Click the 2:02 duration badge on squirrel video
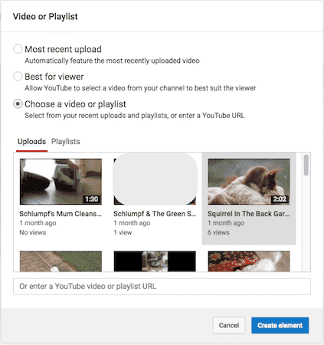324x345 pixels. point(280,199)
